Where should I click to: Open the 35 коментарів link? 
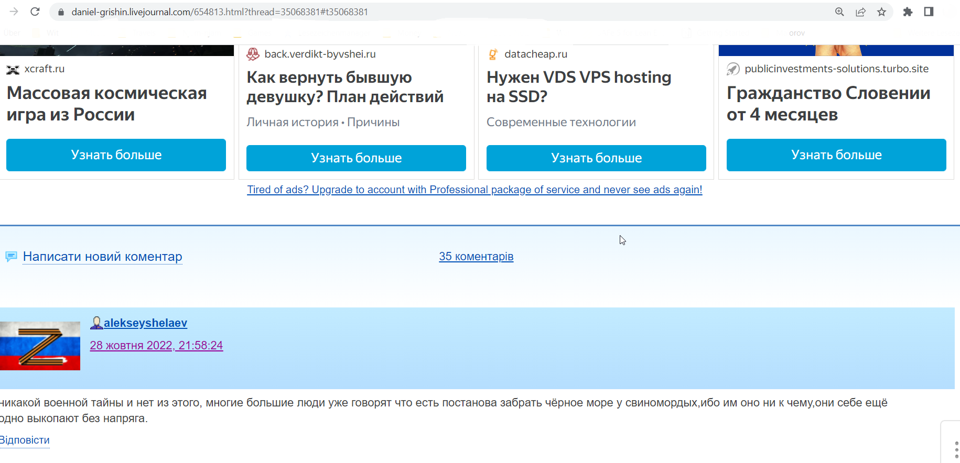476,257
